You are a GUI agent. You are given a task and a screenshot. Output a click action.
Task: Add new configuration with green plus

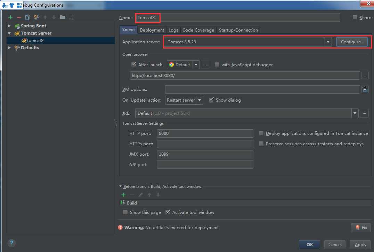point(10,17)
